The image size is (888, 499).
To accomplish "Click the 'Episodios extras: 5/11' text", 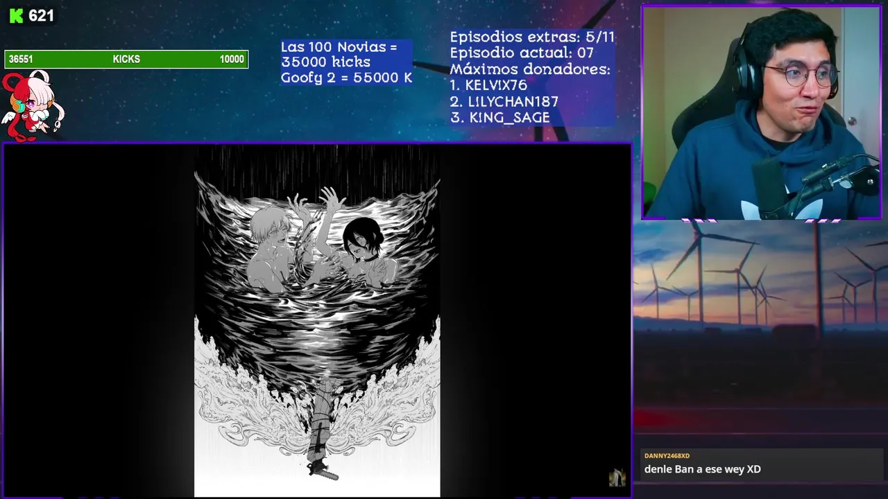I will tap(532, 37).
